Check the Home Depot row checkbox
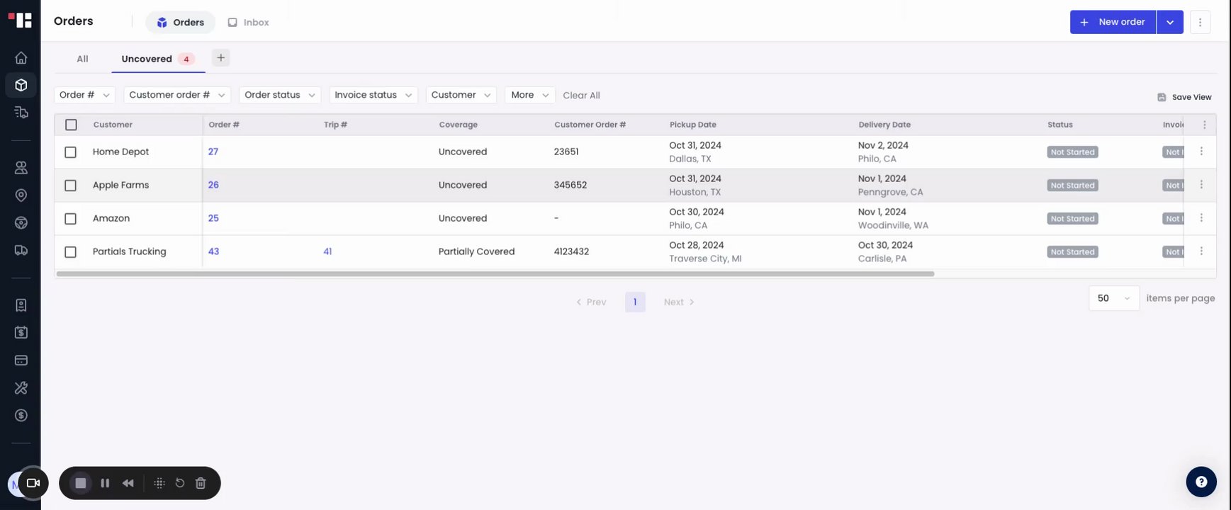The image size is (1231, 510). point(70,152)
